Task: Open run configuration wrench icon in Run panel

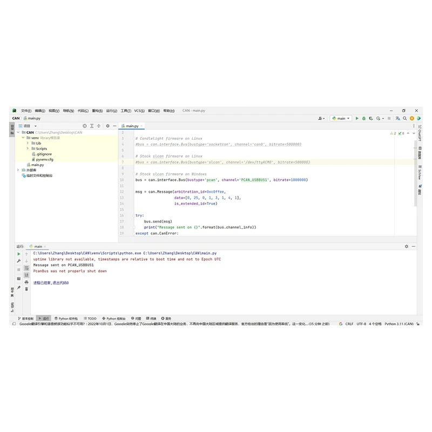Action: tap(19, 261)
